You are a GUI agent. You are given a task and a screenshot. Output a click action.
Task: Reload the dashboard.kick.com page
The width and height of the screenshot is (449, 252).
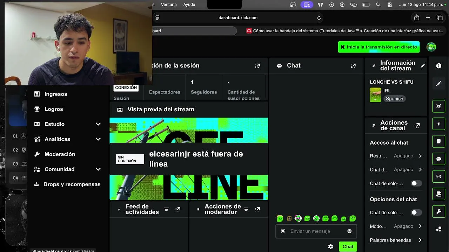click(x=319, y=18)
